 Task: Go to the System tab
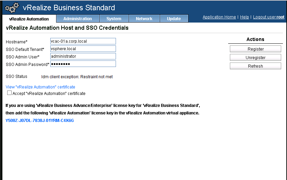click(114, 19)
